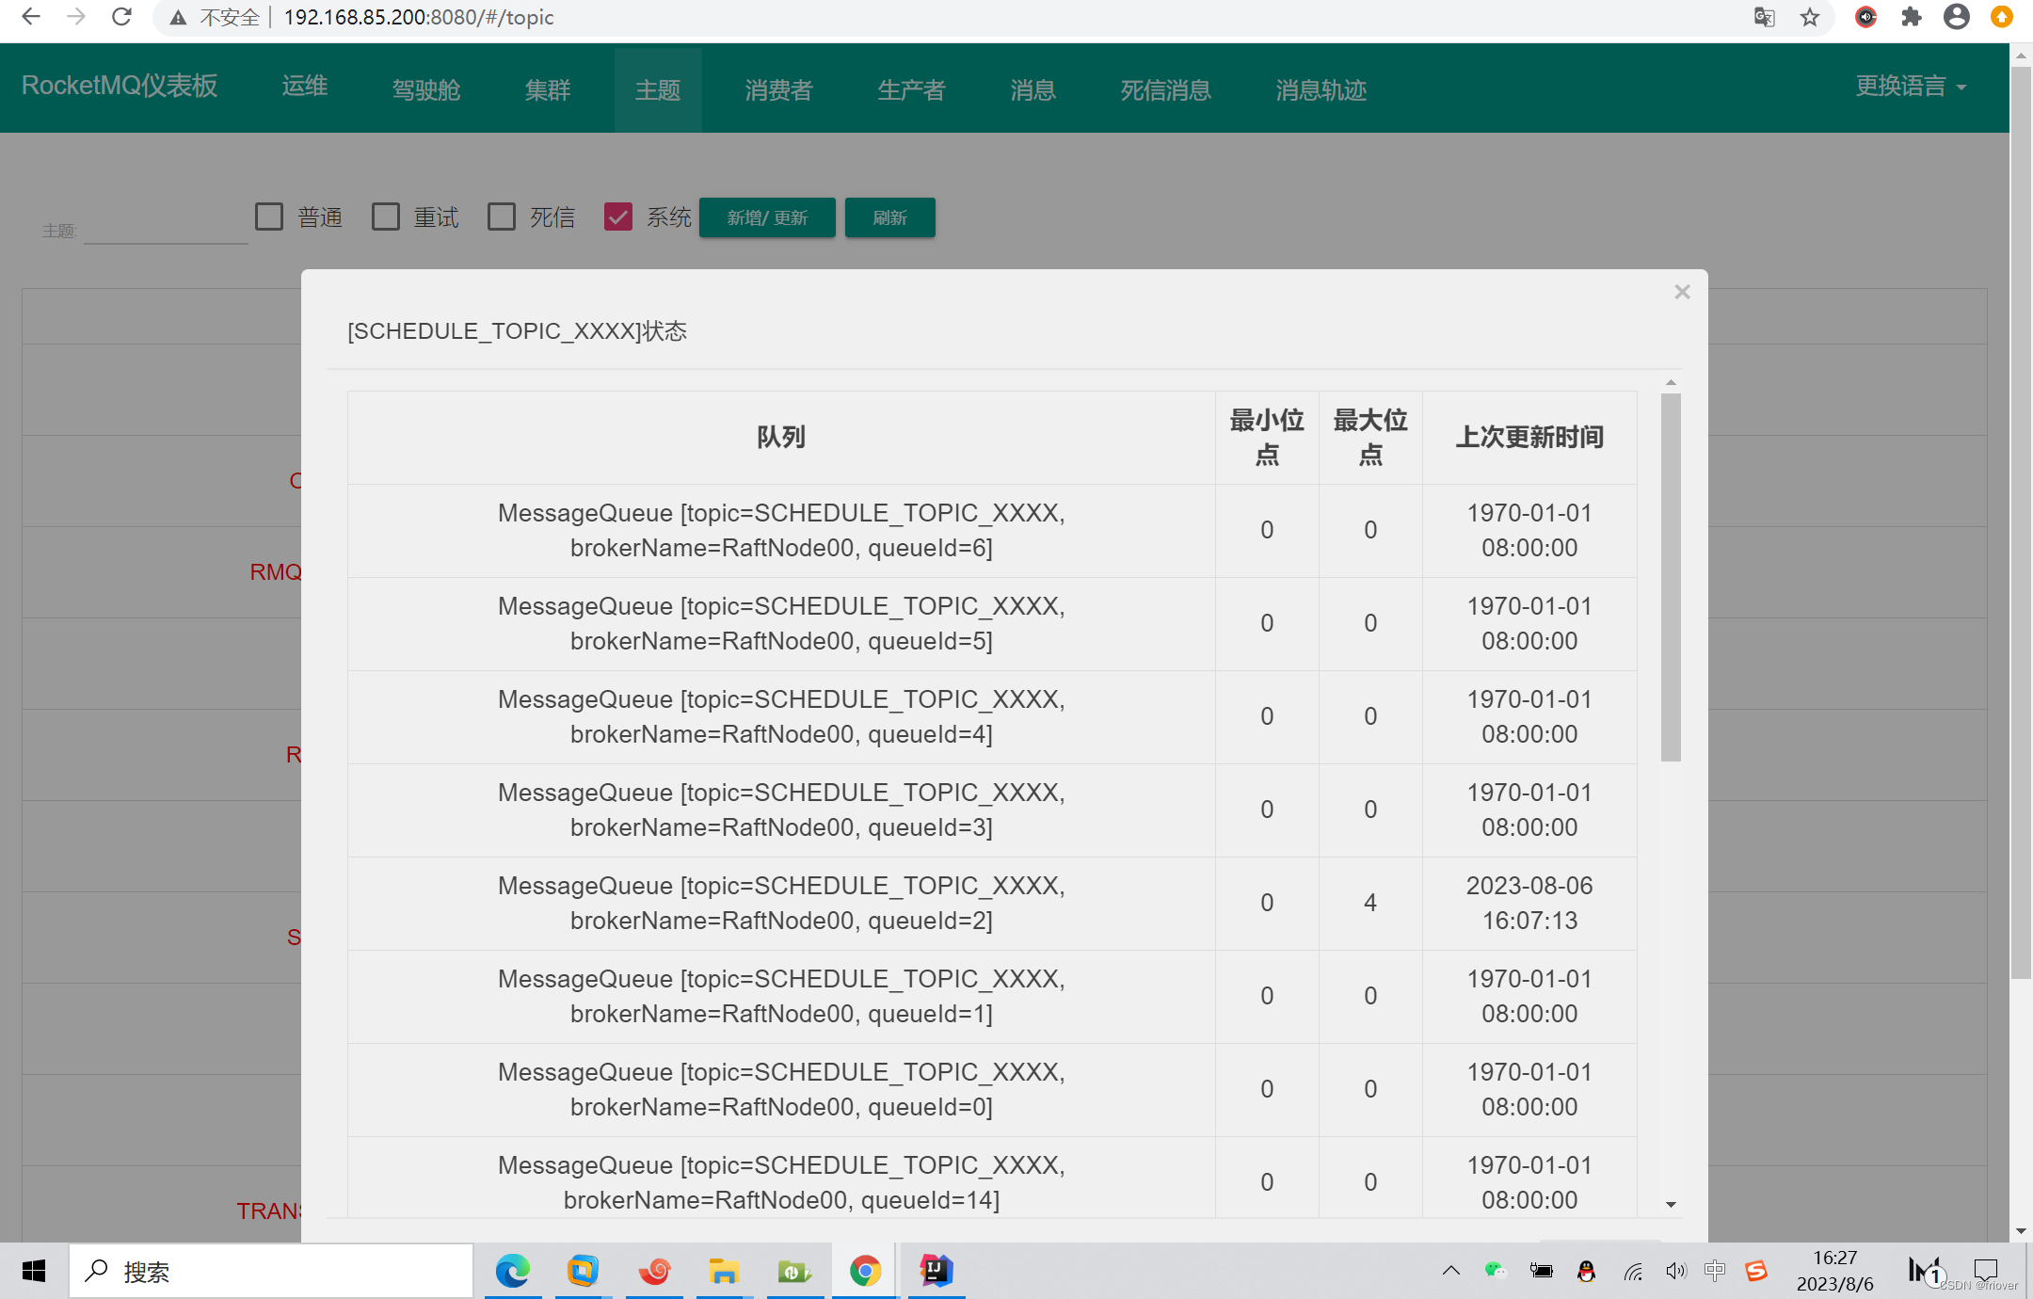2033x1299 pixels.
Task: Click the 新增/更新 button
Action: click(767, 217)
